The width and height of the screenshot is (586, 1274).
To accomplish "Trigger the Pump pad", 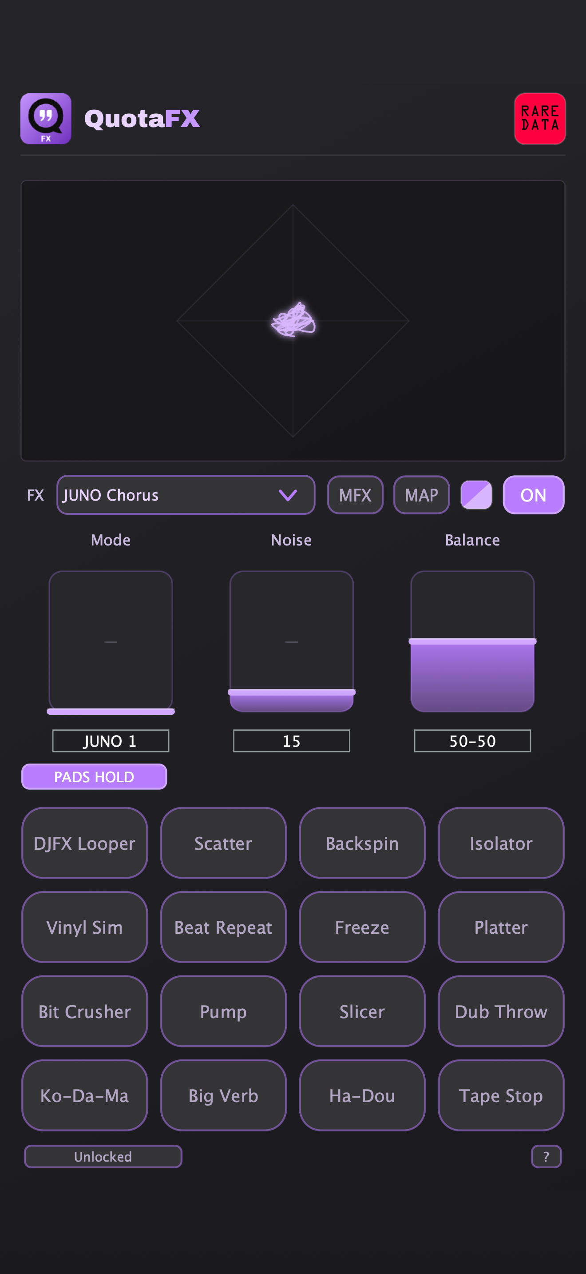I will (223, 1011).
